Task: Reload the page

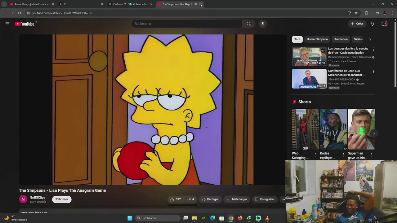Action: pos(19,13)
